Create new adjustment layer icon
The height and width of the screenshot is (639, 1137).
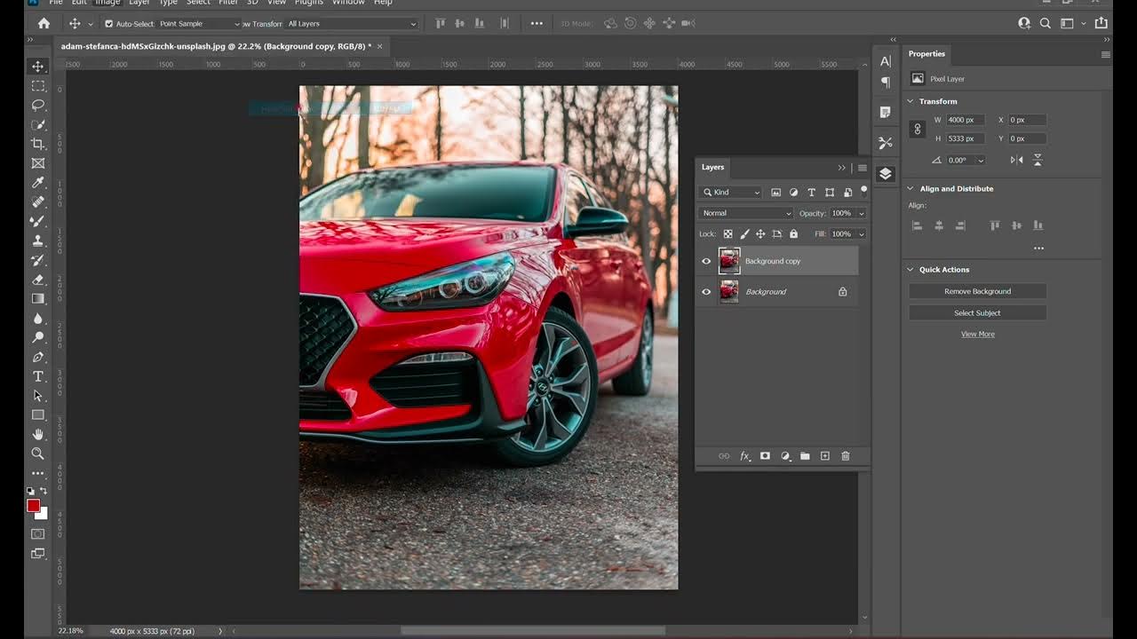pyautogui.click(x=785, y=456)
